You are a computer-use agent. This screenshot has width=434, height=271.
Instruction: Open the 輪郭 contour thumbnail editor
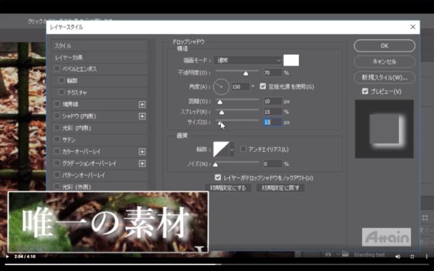221,149
